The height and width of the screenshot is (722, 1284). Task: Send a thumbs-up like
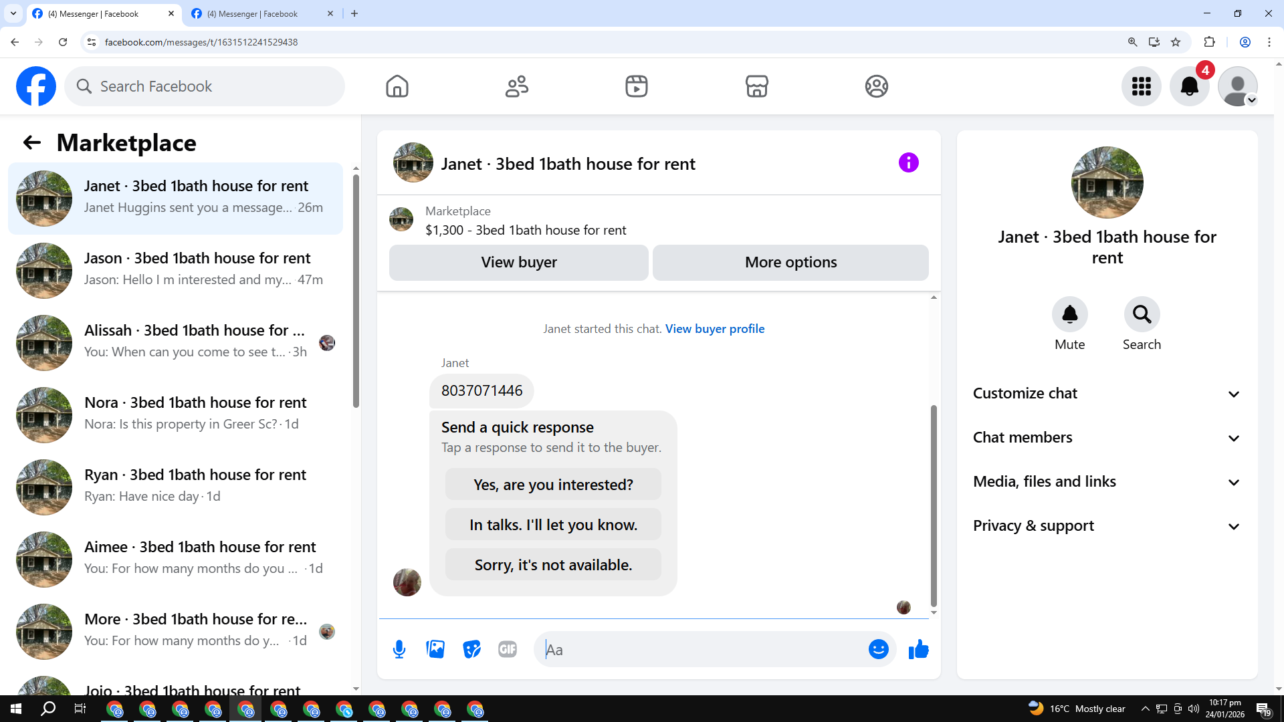pos(918,649)
